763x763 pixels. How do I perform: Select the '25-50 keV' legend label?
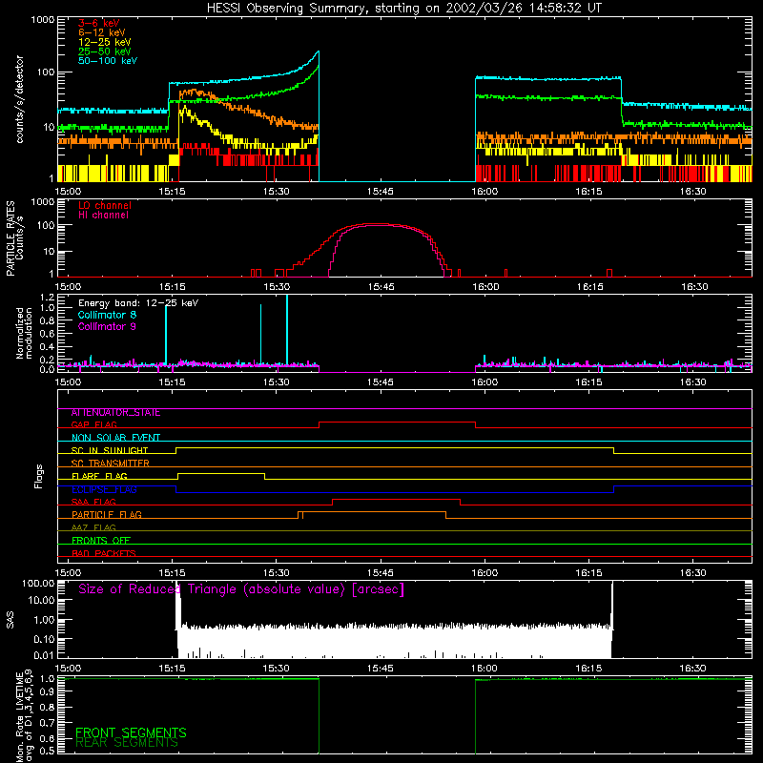pyautogui.click(x=105, y=52)
